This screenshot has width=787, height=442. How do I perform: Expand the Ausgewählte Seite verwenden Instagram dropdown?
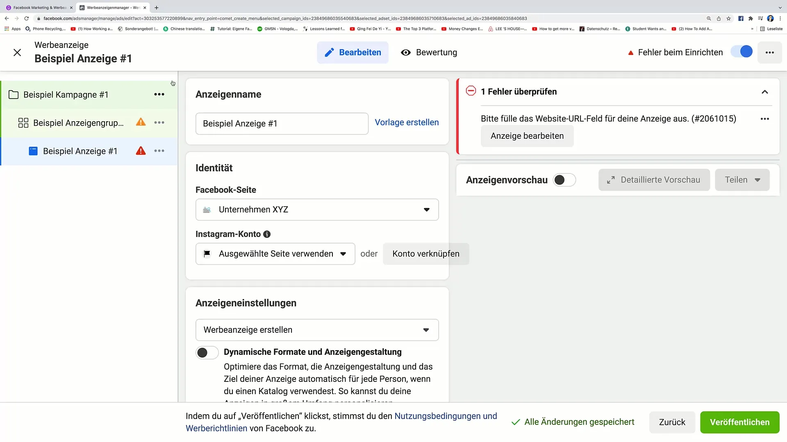[x=343, y=254]
